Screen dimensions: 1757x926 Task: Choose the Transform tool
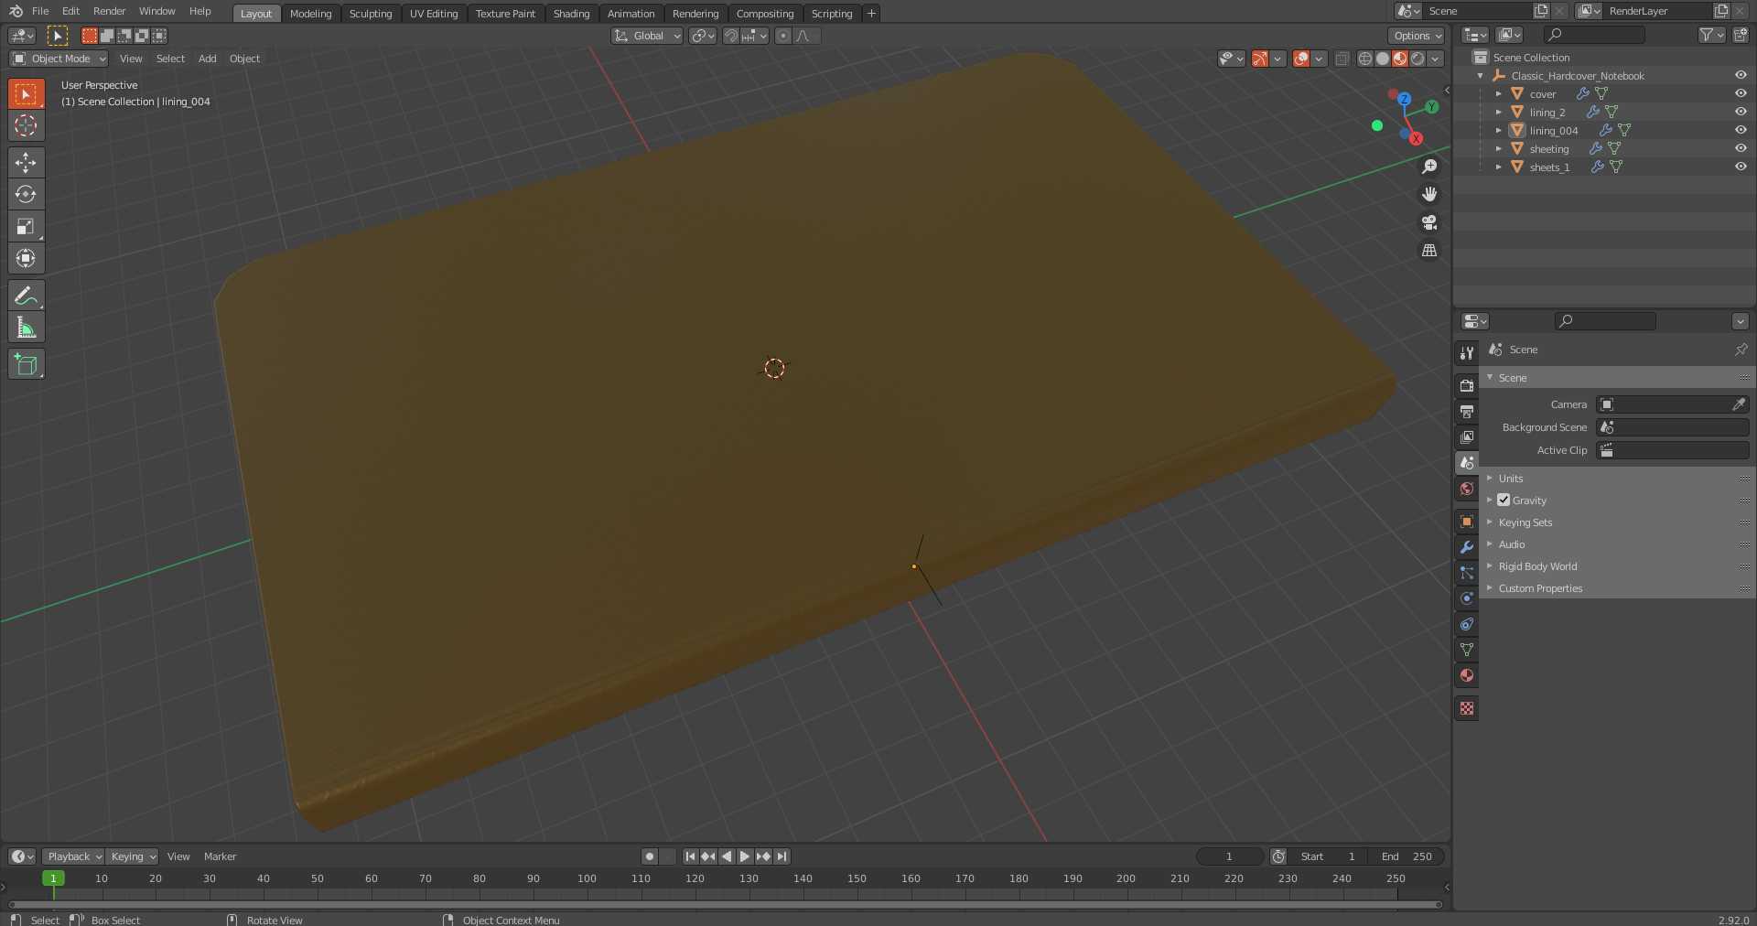[x=26, y=259]
